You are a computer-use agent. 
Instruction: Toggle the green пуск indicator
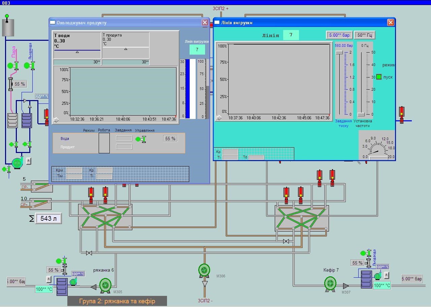tap(379, 77)
